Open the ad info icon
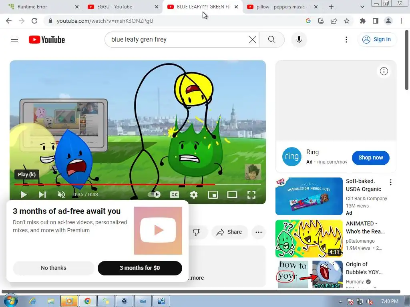 click(x=384, y=71)
